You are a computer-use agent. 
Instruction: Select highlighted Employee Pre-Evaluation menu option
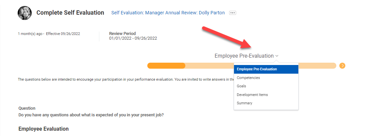[266, 69]
